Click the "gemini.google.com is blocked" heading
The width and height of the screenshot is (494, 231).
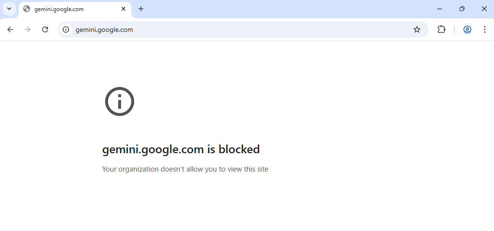point(181,149)
